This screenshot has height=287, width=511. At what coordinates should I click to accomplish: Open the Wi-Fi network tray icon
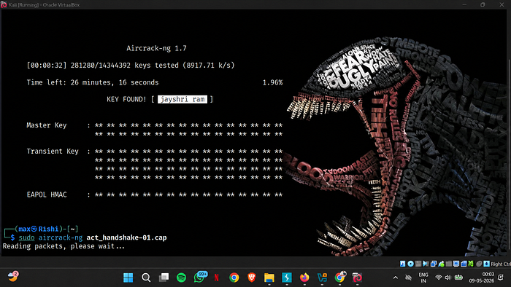click(438, 278)
